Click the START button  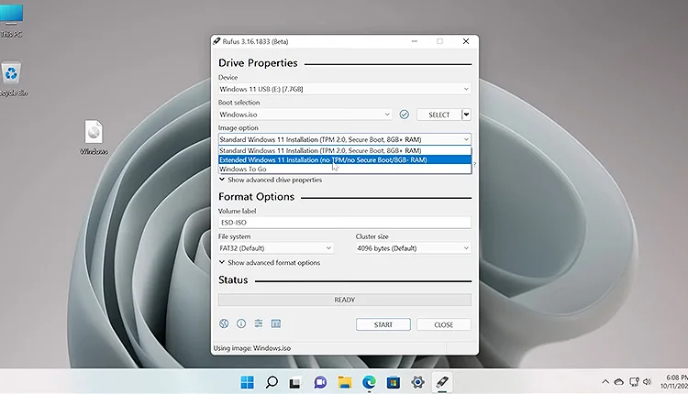[x=383, y=324]
